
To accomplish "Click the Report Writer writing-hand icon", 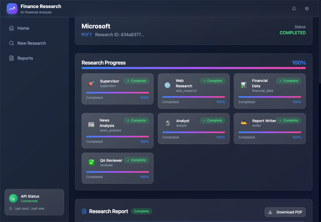I will pyautogui.click(x=244, y=123).
